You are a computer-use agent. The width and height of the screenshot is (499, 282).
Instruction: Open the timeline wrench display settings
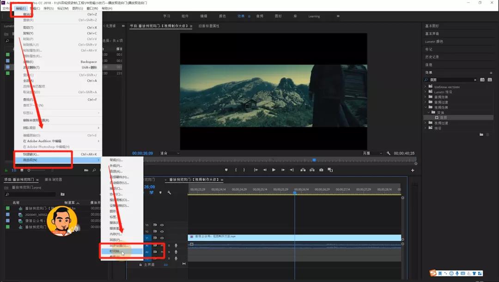169,192
